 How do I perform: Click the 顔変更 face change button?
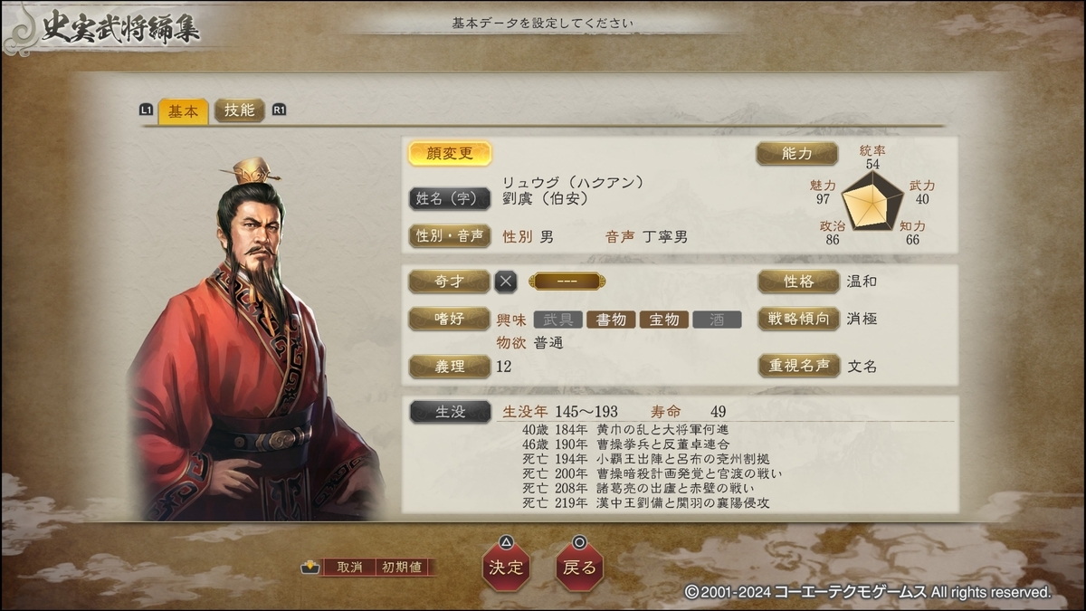click(x=450, y=154)
